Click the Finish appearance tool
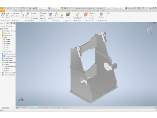Image resolution: width=157 pixels, height=118 pixels. (68, 15)
